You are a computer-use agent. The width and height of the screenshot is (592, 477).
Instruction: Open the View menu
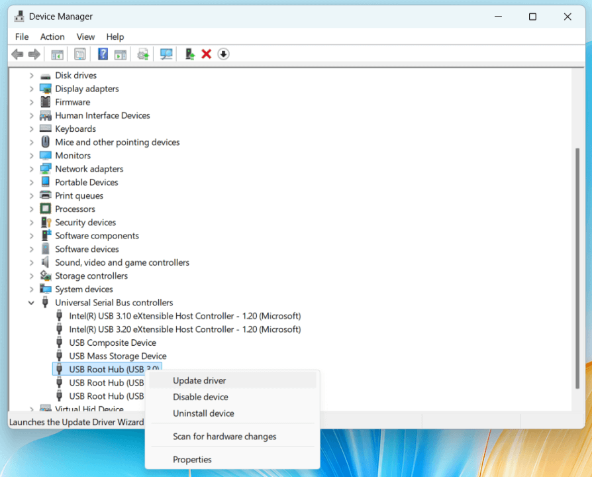(x=85, y=36)
